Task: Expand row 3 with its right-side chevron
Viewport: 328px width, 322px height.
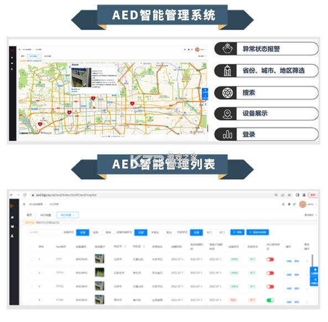Action: coord(307,289)
